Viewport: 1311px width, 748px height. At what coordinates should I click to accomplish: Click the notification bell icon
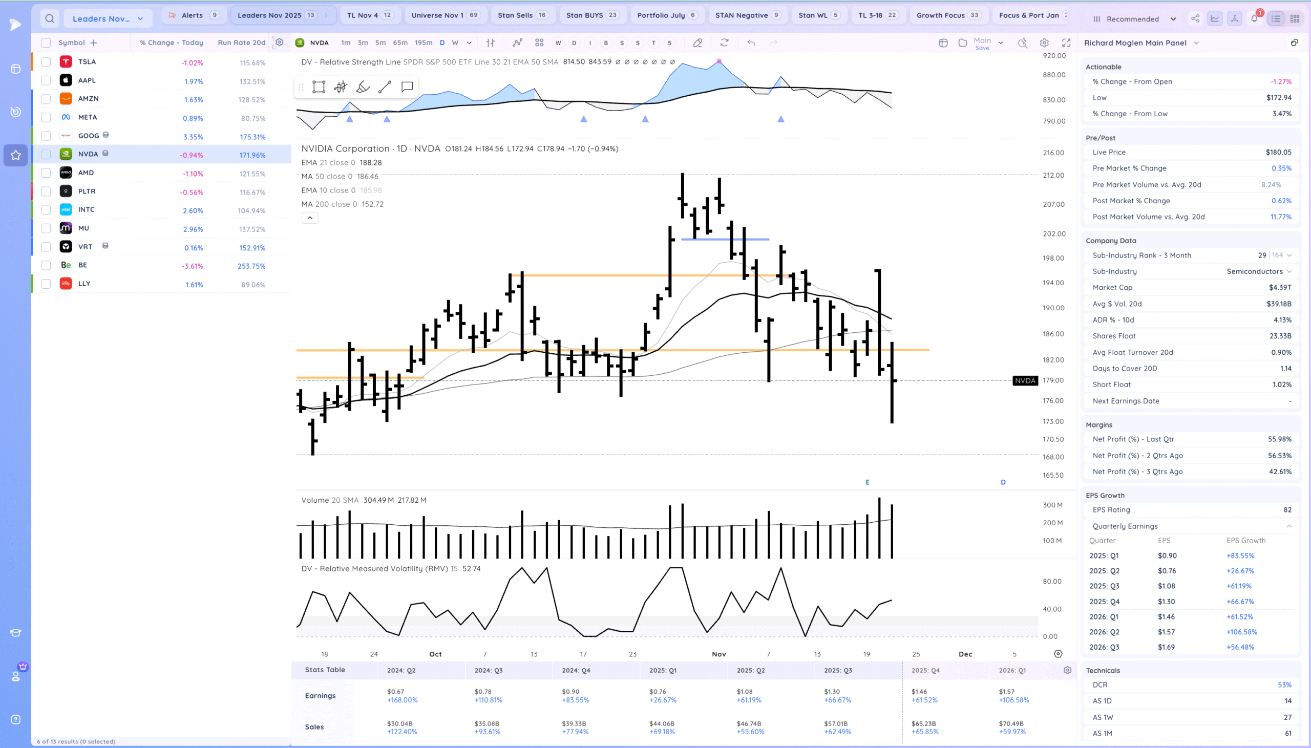[1254, 18]
